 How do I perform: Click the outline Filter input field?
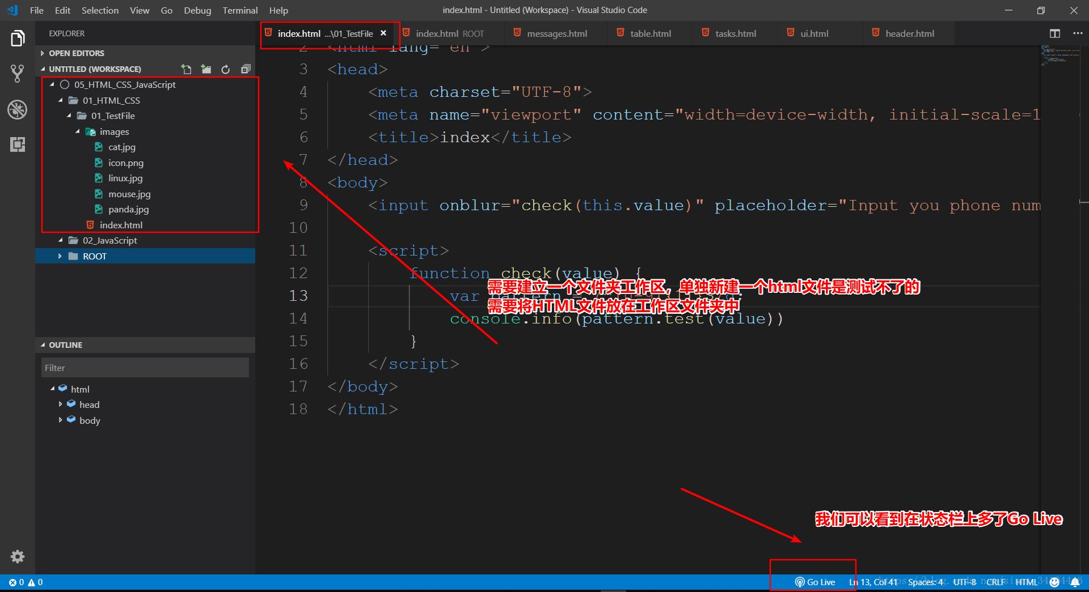click(145, 368)
